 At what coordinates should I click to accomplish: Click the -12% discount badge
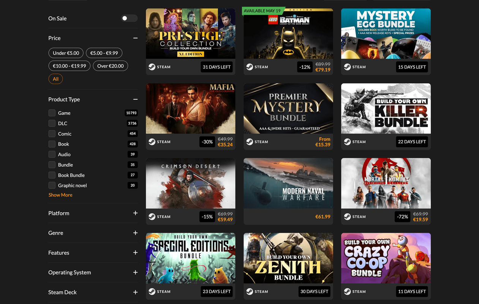(x=305, y=67)
